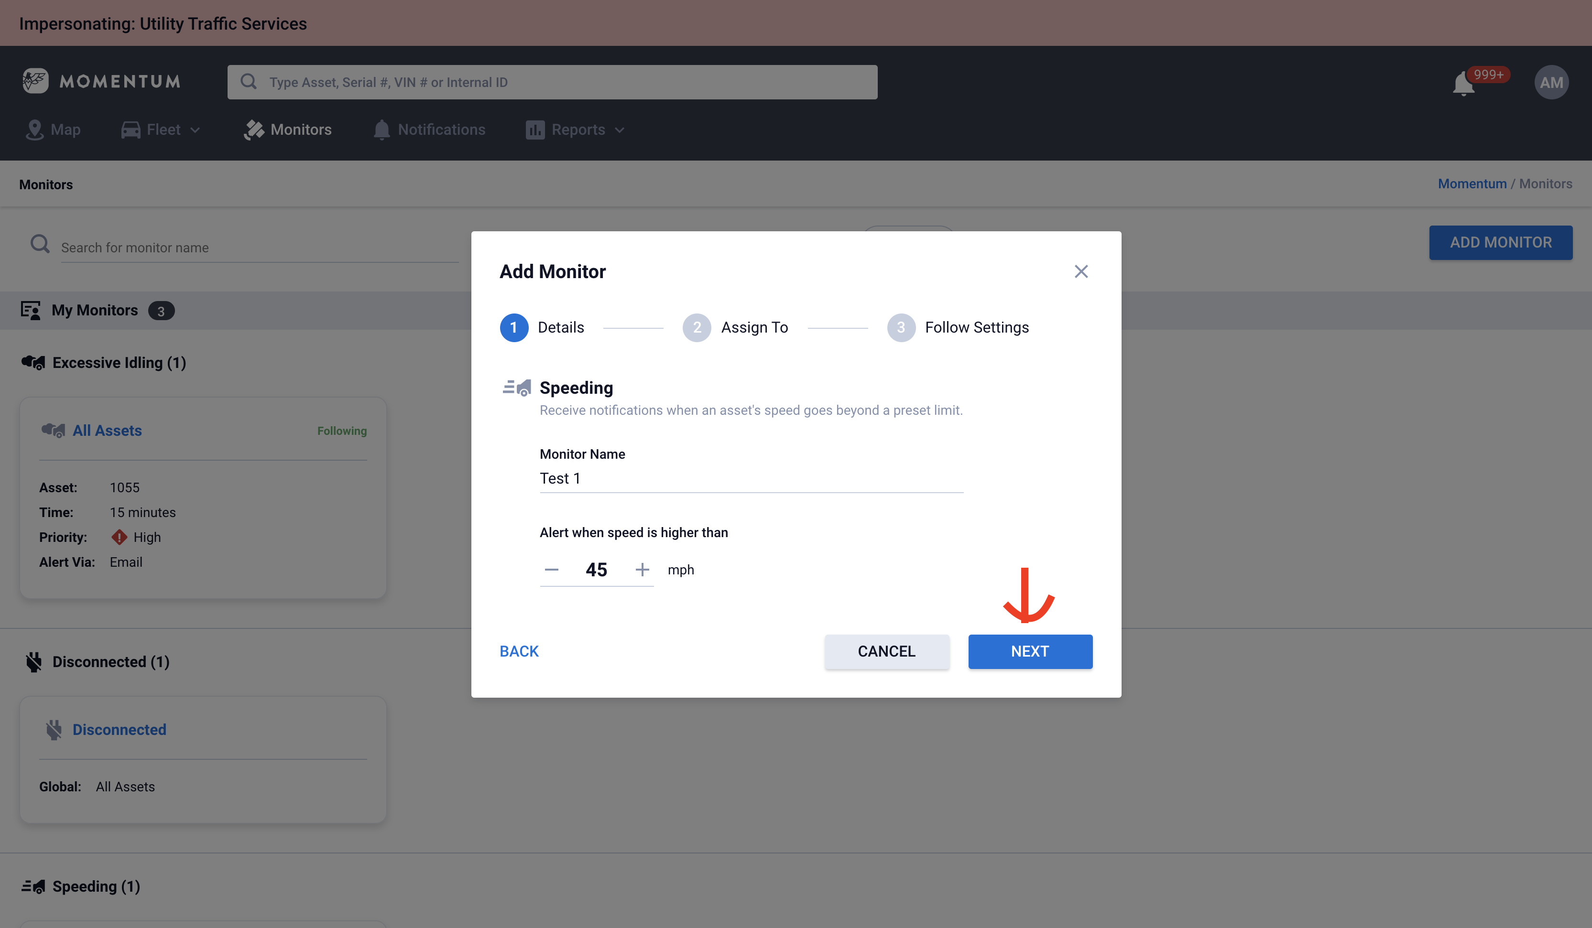The height and width of the screenshot is (928, 1592).
Task: Increase speed limit with plus button
Action: [x=642, y=570]
